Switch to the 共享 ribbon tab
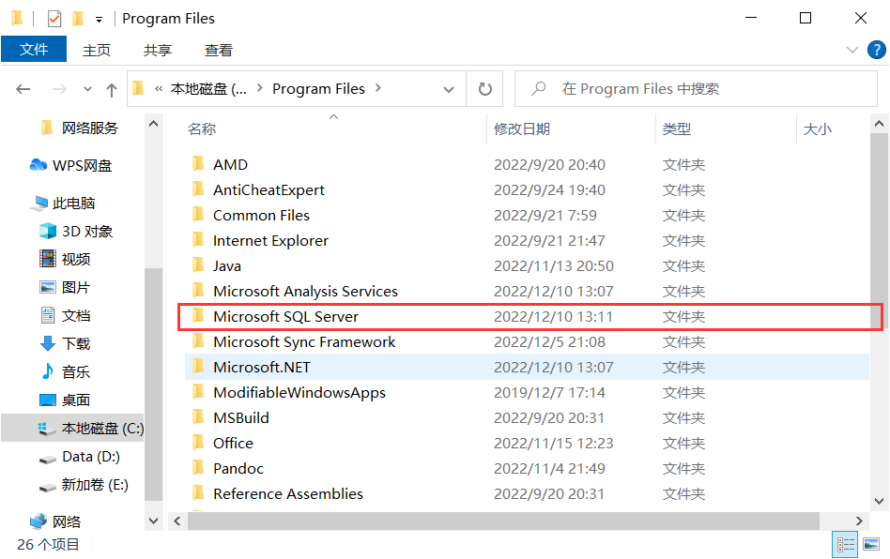 (157, 50)
